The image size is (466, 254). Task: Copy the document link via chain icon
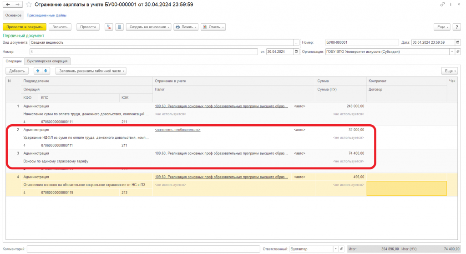click(x=442, y=4)
